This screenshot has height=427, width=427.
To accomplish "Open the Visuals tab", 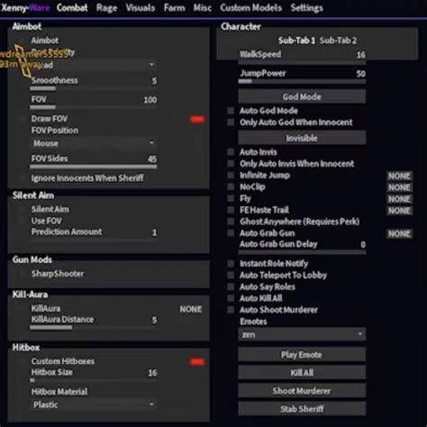I will [x=141, y=7].
